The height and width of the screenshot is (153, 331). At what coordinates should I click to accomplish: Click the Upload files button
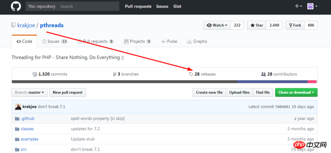240,93
